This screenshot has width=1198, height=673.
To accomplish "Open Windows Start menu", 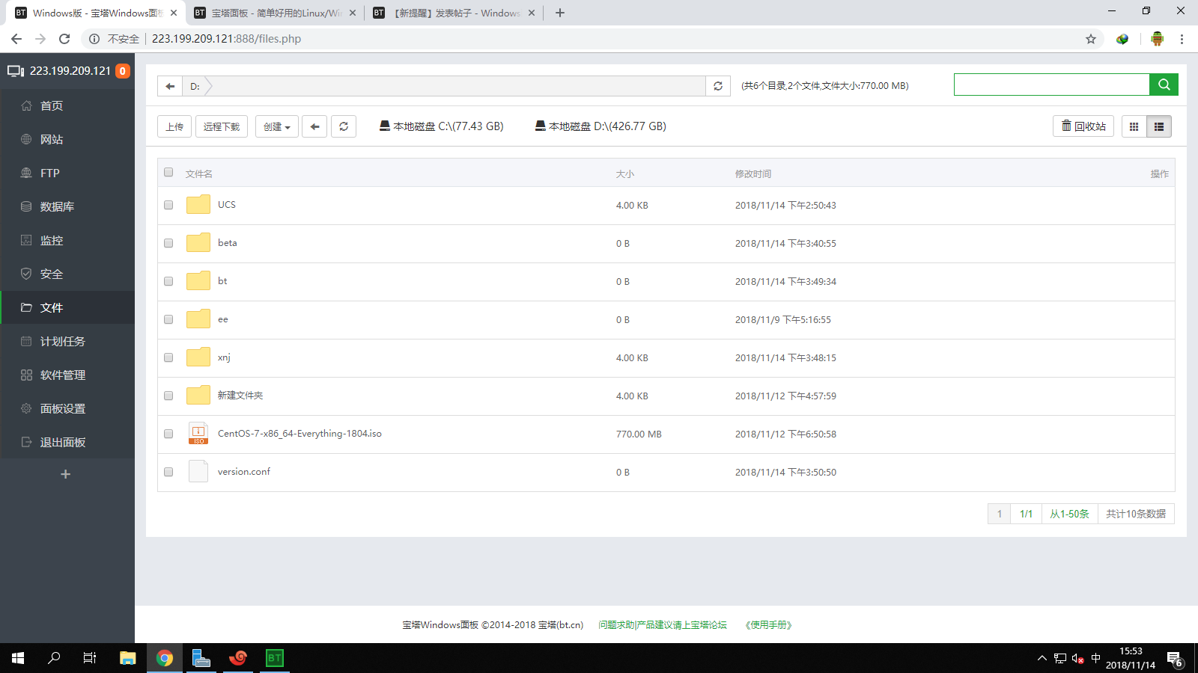I will pos(18,658).
